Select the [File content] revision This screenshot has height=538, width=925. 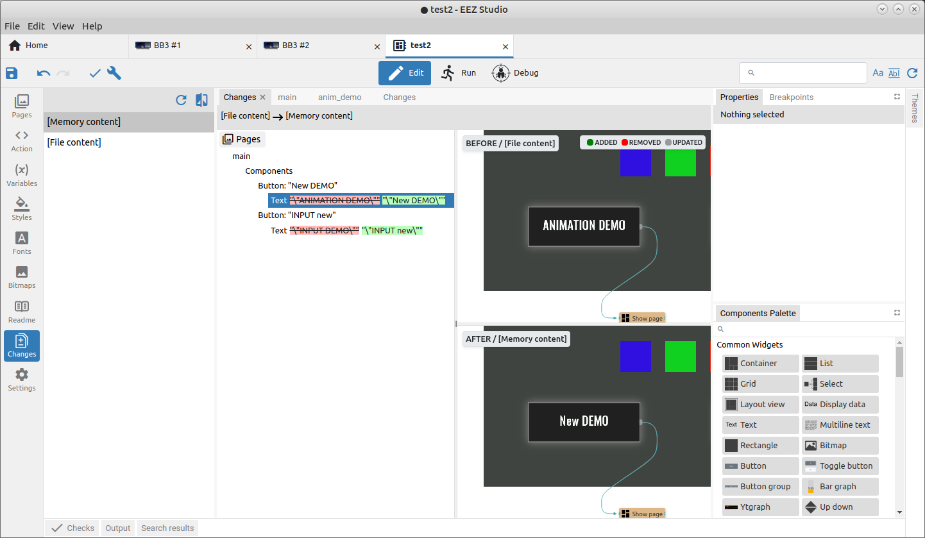coord(129,142)
